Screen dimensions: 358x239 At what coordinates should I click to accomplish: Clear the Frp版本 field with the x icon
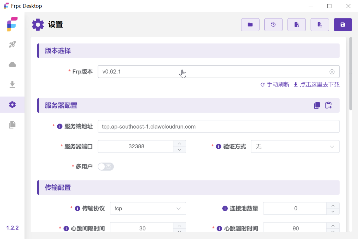coord(332,72)
